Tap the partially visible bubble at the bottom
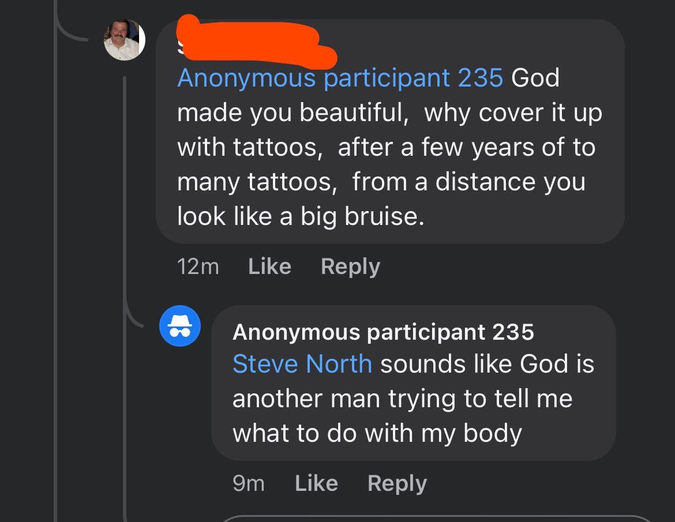The width and height of the screenshot is (675, 522). (438, 519)
